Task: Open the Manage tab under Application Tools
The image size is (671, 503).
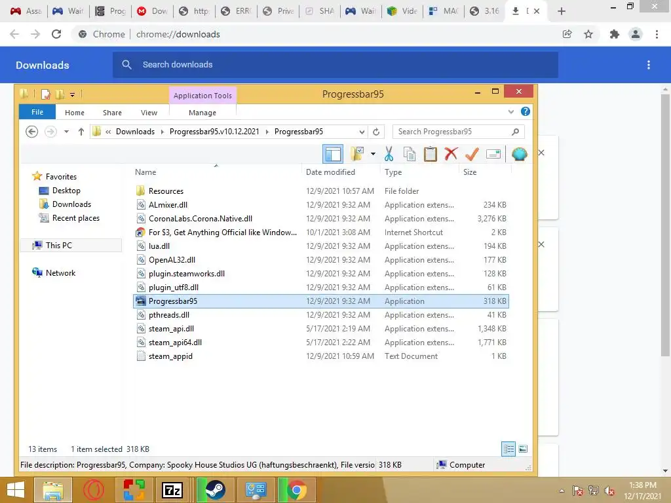Action: [x=202, y=113]
